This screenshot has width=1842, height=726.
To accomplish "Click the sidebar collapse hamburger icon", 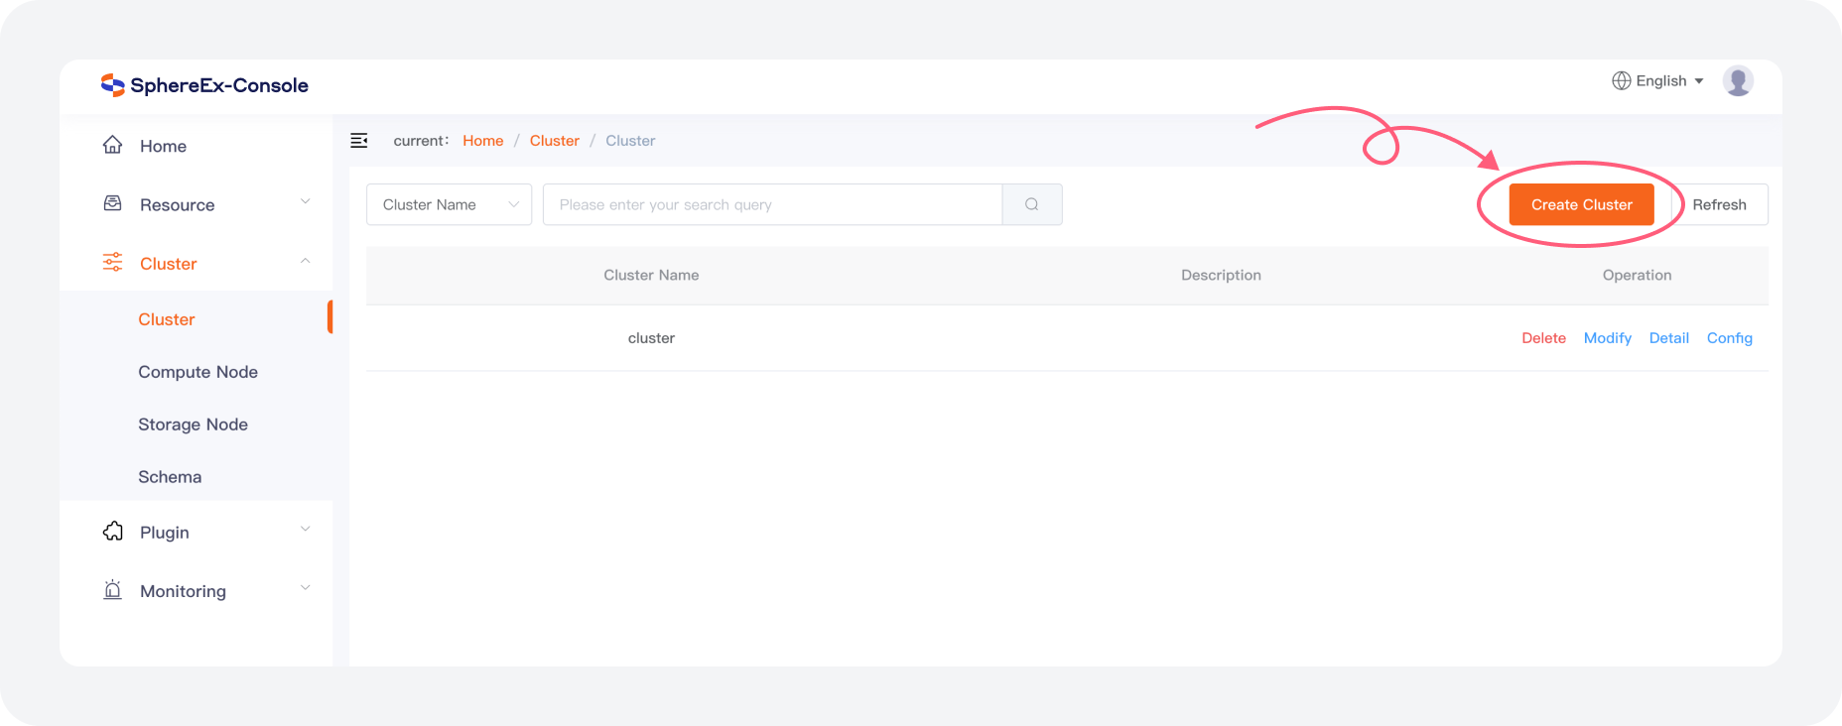I will 359,141.
